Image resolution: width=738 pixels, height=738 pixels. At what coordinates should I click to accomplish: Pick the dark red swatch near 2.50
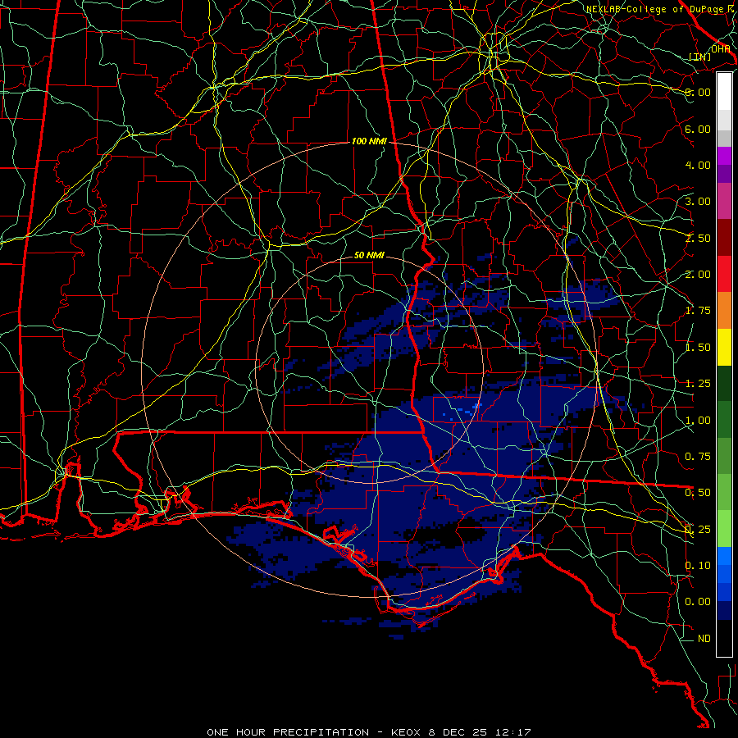(x=724, y=238)
